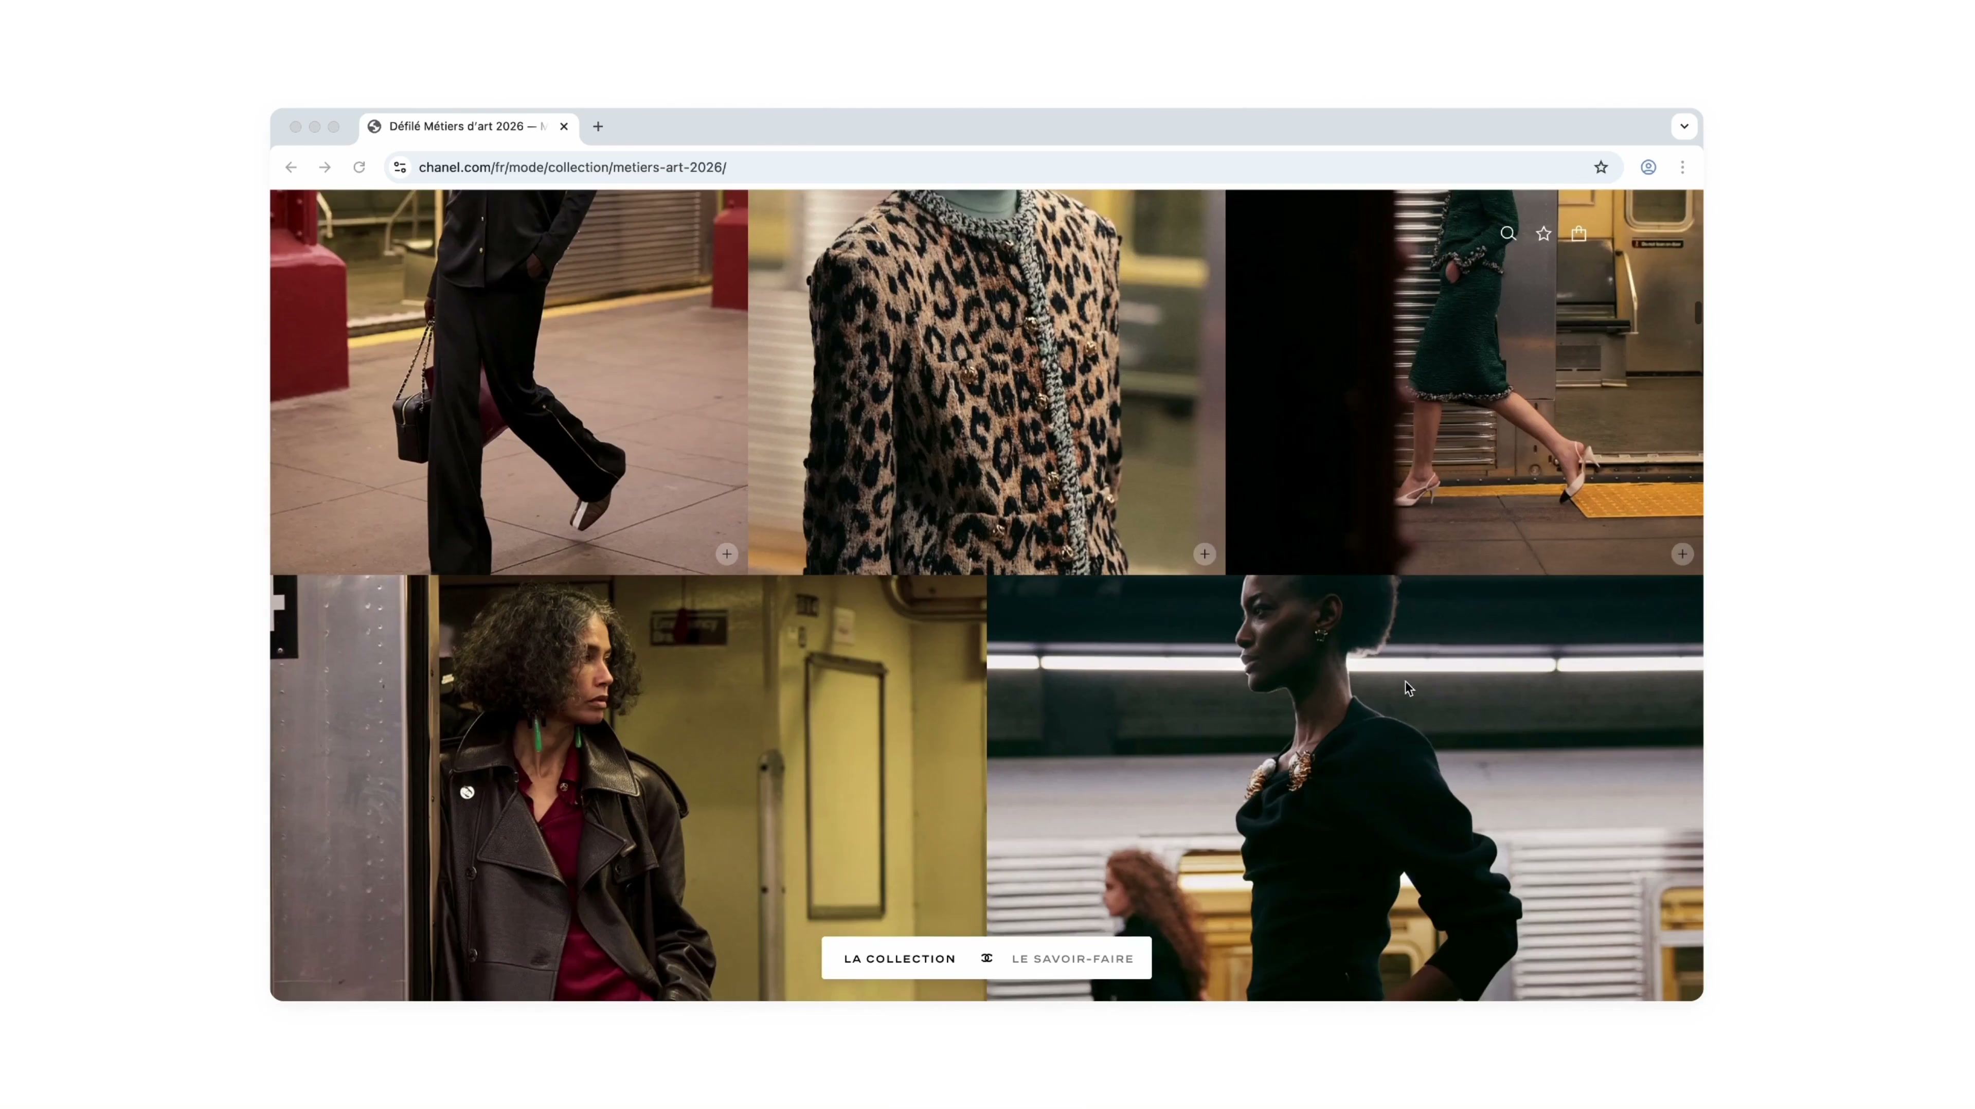
Task: Open the shopping bag icon
Action: (1578, 234)
